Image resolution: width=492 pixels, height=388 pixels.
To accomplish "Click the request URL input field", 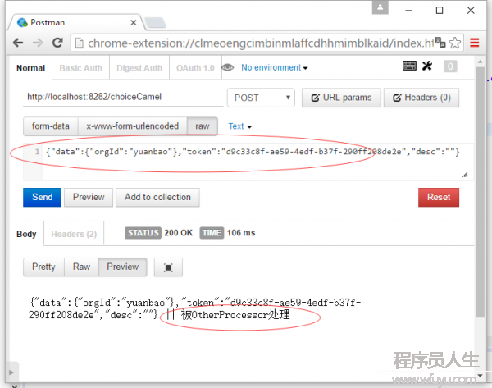I will point(123,97).
